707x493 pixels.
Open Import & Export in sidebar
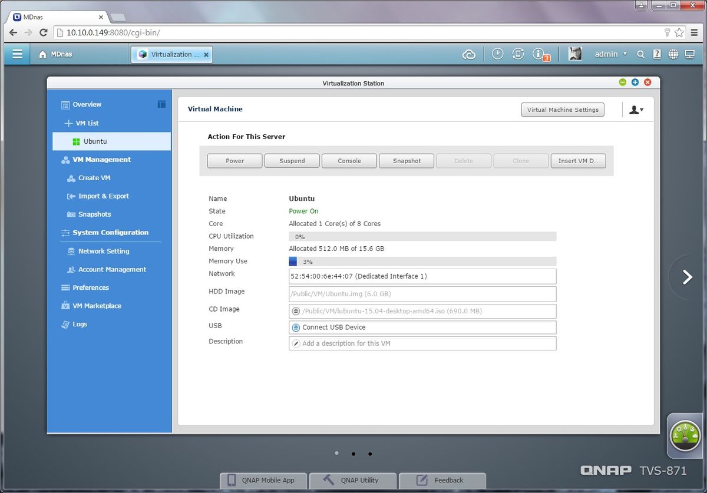103,196
